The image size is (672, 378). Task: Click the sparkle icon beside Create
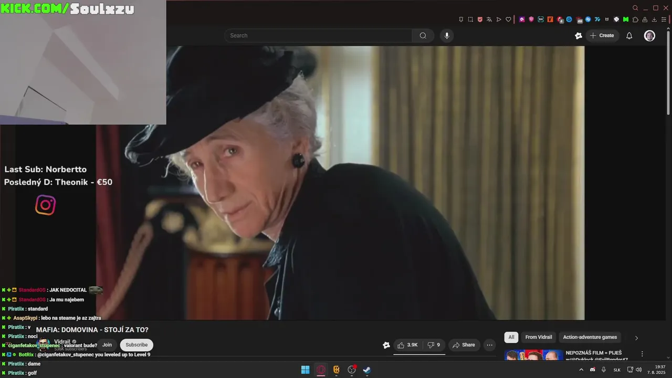pos(578,36)
